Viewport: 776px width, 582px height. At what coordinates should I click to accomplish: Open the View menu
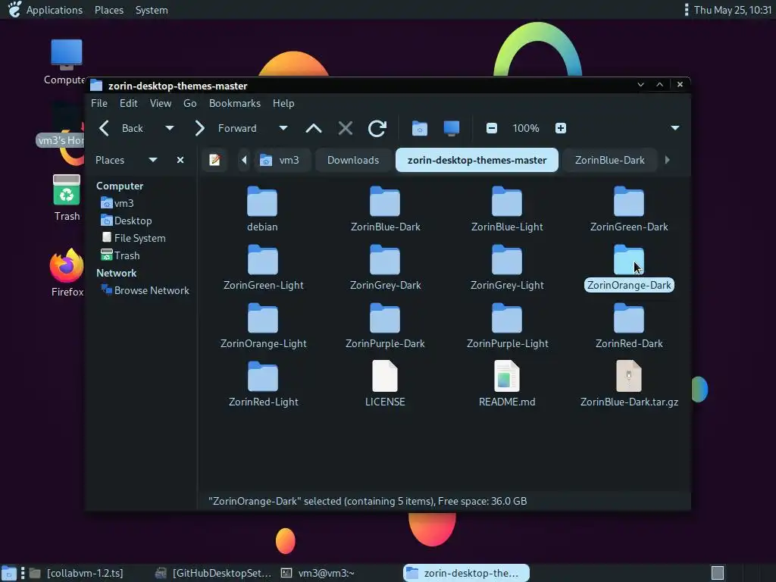pyautogui.click(x=161, y=103)
